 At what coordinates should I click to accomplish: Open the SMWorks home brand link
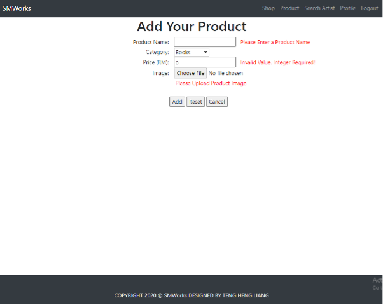click(x=17, y=8)
